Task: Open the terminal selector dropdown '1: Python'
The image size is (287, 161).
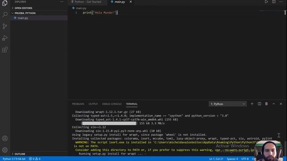Action: pos(227,104)
